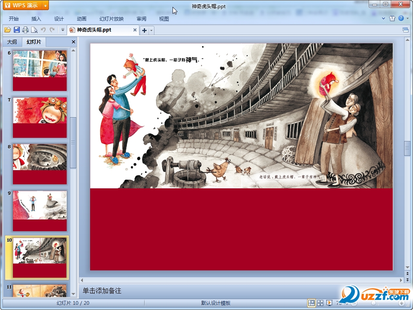Click the window layout icon right of the tab bar

[x=406, y=30]
